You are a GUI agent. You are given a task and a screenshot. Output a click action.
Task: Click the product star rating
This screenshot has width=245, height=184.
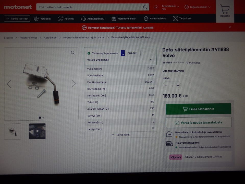click(x=179, y=63)
